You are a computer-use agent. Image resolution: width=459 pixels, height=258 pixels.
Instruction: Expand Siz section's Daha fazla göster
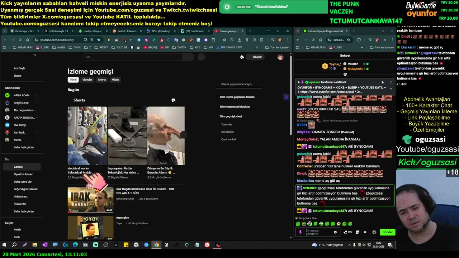(24, 211)
